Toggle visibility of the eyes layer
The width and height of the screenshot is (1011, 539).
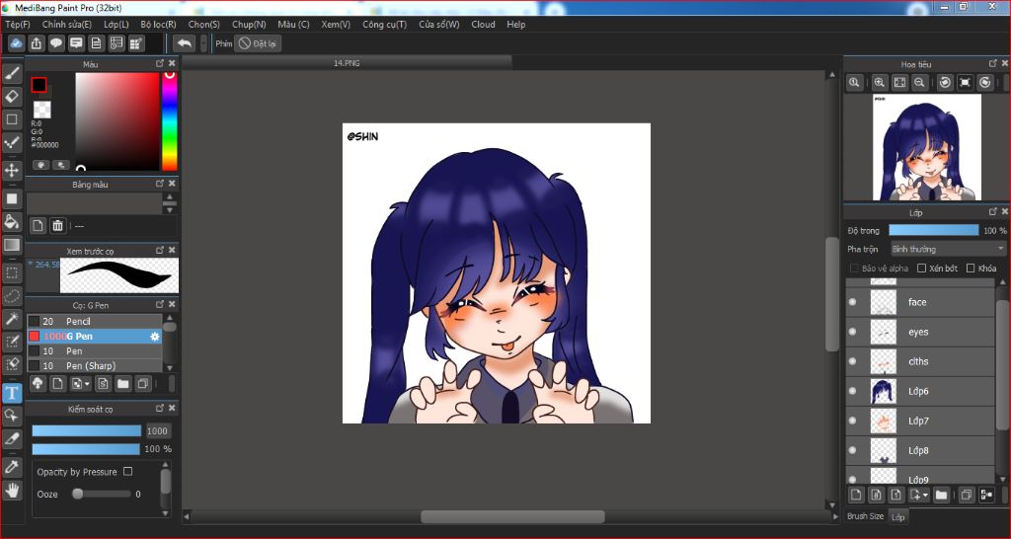[x=853, y=332]
